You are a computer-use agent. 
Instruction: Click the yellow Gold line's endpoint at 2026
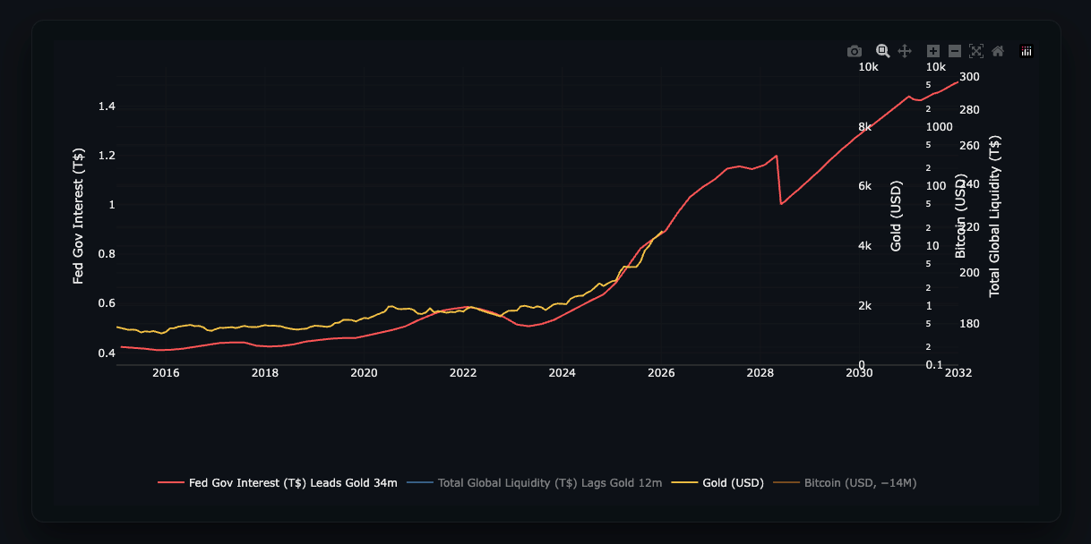coord(662,232)
